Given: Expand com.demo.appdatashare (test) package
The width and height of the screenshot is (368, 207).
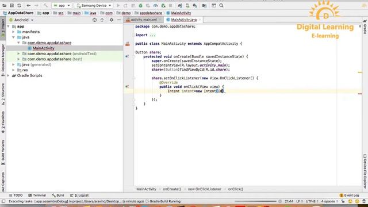Looking at the screenshot, I should click(x=18, y=59).
